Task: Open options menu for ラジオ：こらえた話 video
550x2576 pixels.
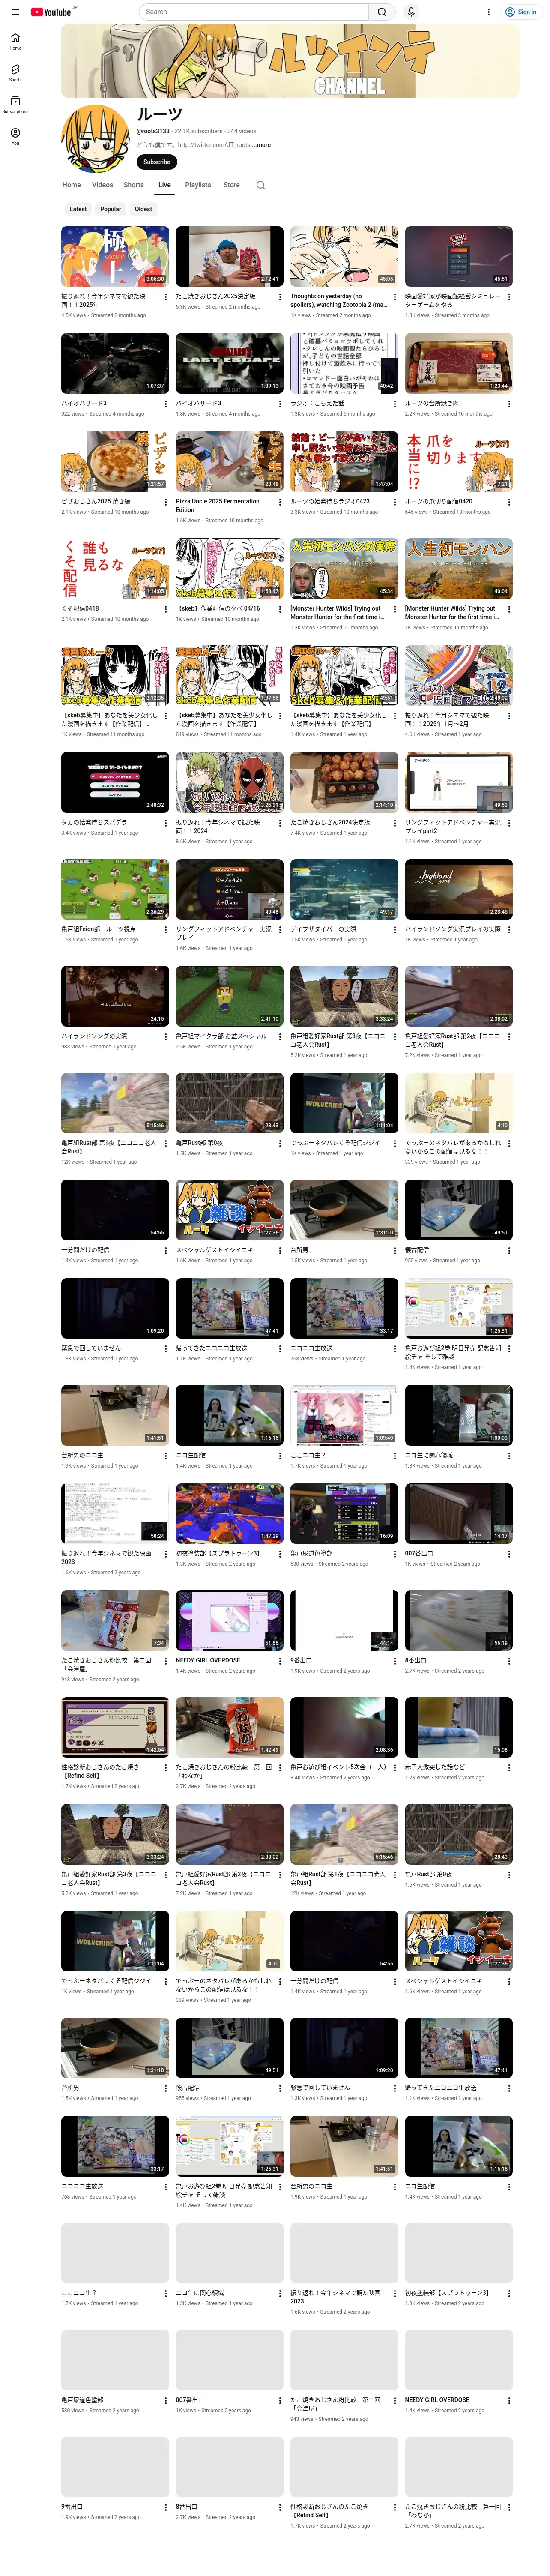Action: point(394,404)
